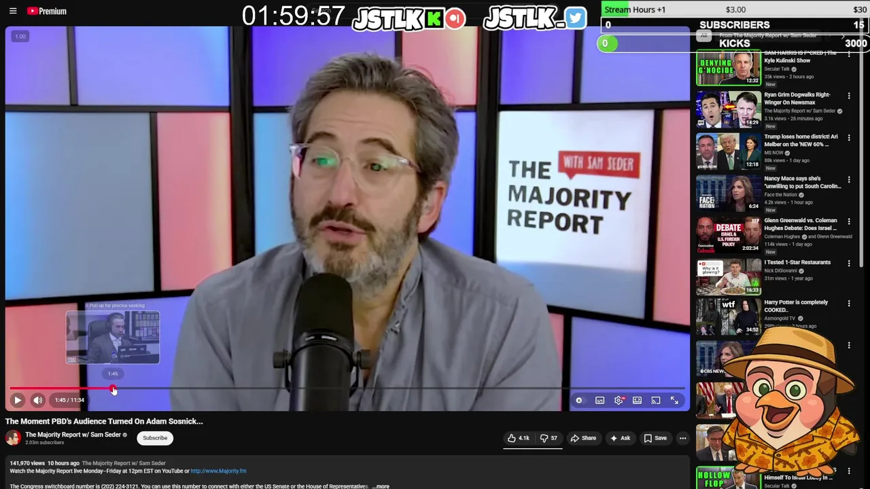This screenshot has height=489, width=870.
Task: Like the video with 4.1k likes
Action: [519, 438]
